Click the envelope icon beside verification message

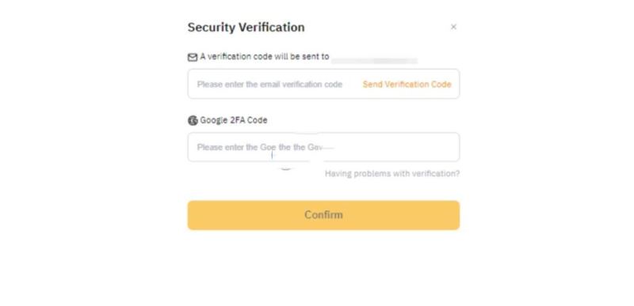(193, 57)
